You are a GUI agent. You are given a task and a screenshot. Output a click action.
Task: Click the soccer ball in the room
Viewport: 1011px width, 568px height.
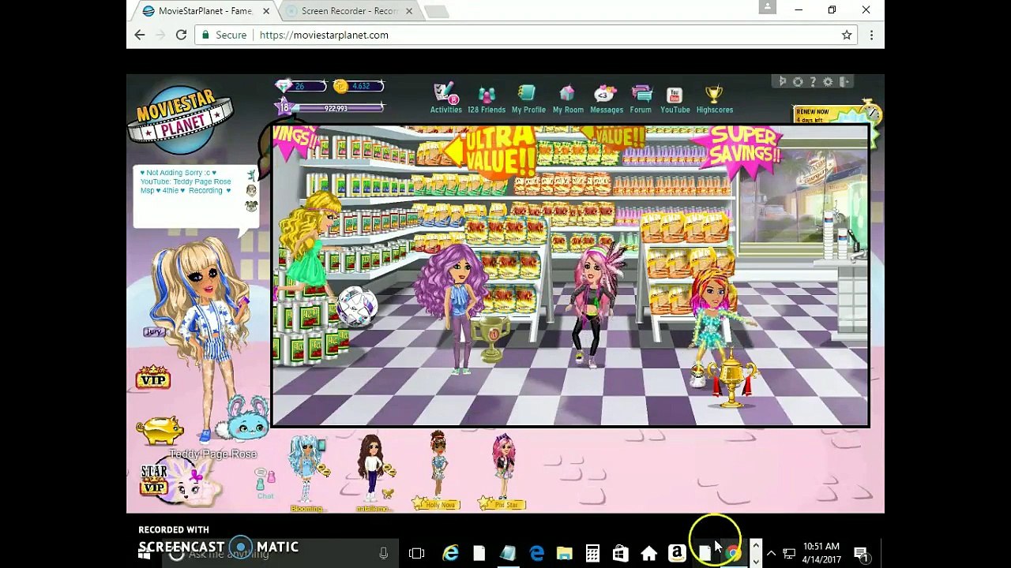click(x=356, y=305)
